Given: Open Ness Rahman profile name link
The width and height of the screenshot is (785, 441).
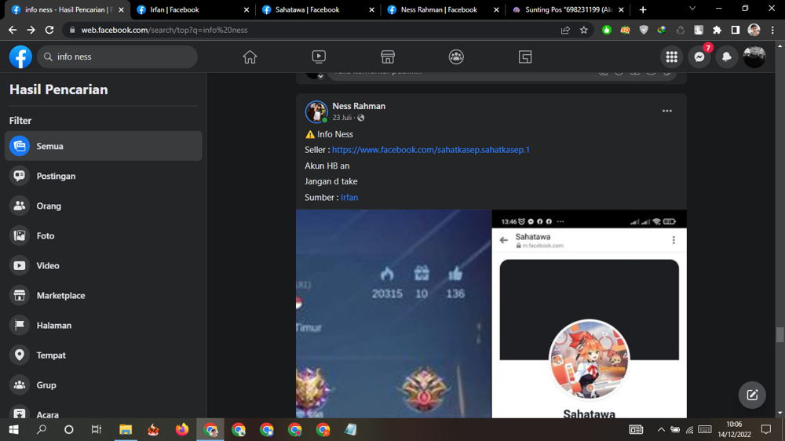Looking at the screenshot, I should [359, 106].
